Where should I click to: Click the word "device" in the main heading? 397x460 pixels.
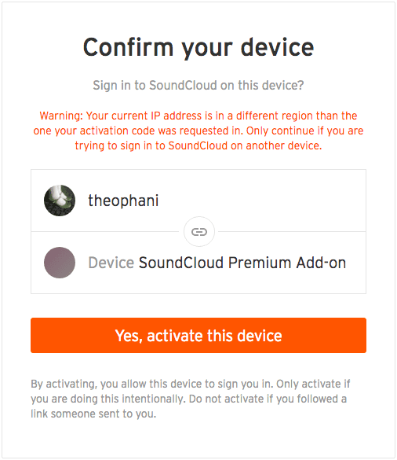[278, 47]
